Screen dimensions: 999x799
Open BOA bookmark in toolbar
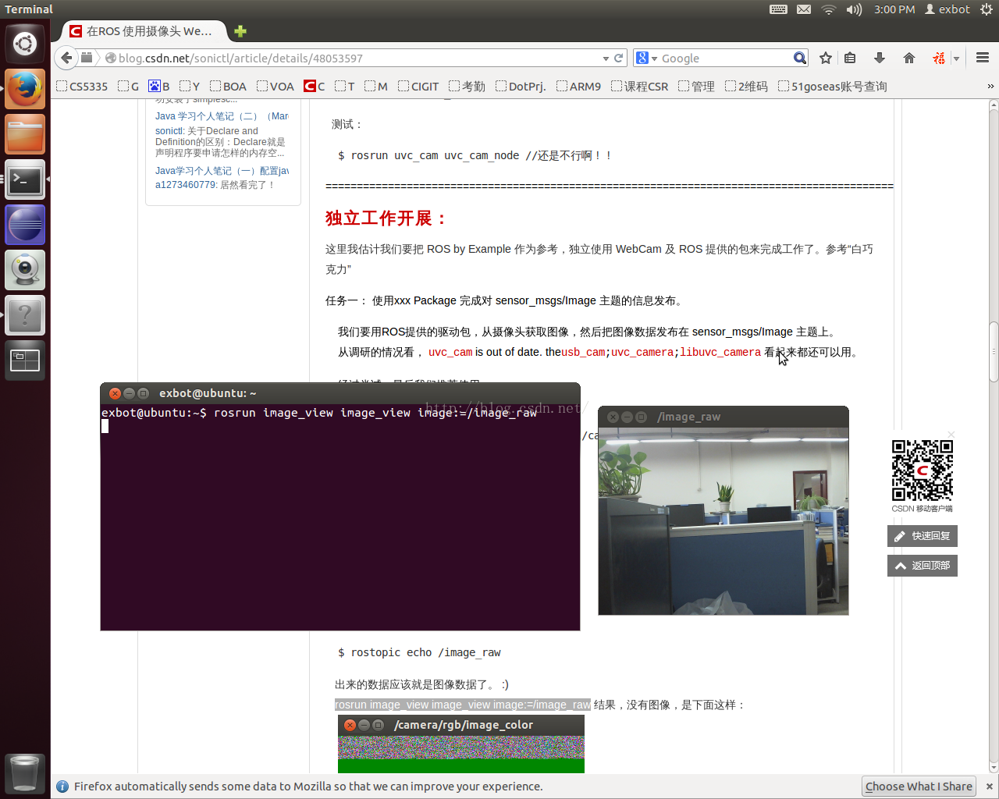228,87
